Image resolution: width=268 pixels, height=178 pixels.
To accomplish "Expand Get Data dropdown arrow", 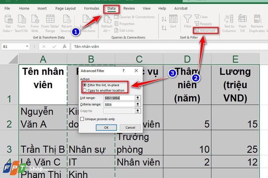I will coord(11,31).
